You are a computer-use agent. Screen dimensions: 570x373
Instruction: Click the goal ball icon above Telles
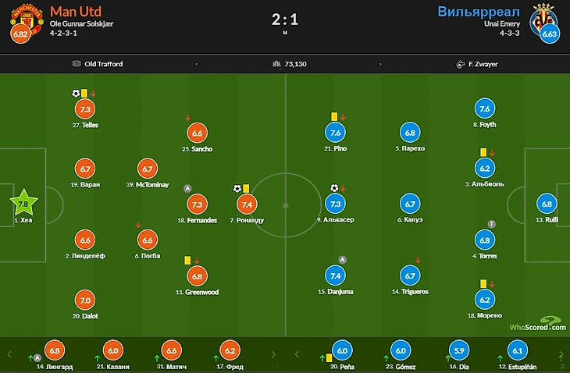[75, 93]
